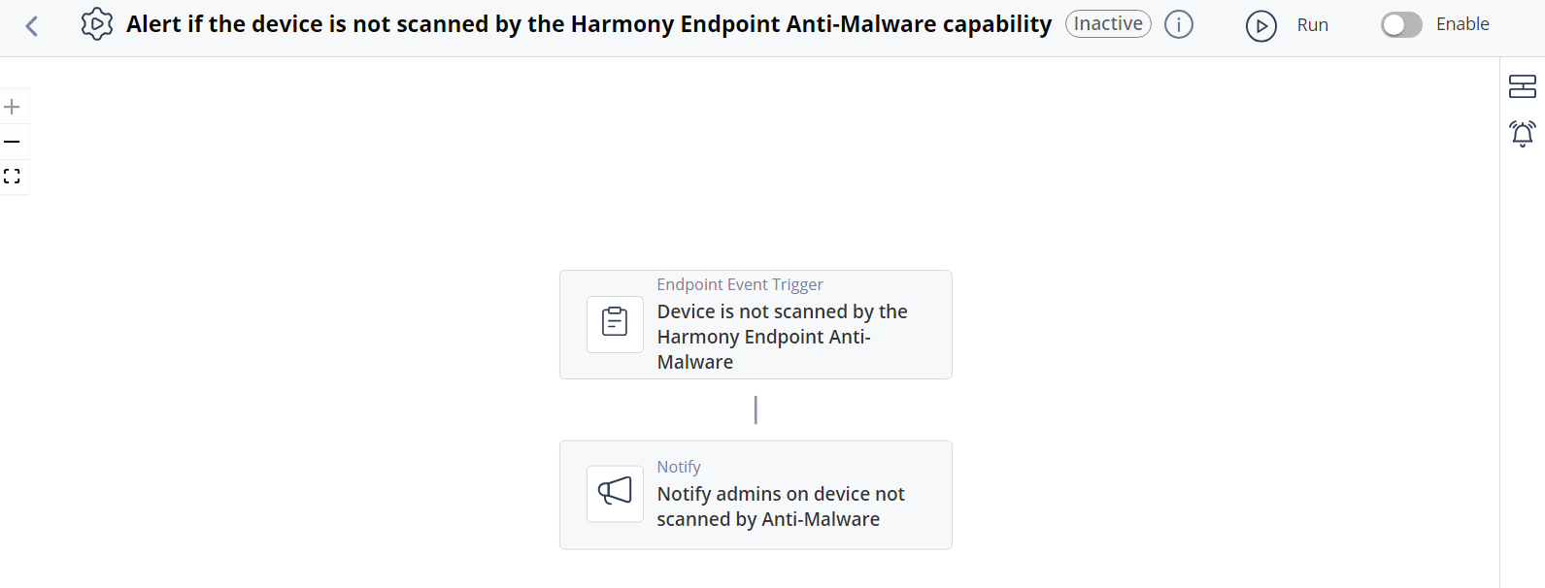This screenshot has height=588, width=1545.
Task: Zoom out the canvas with minus icon
Action: (13, 142)
